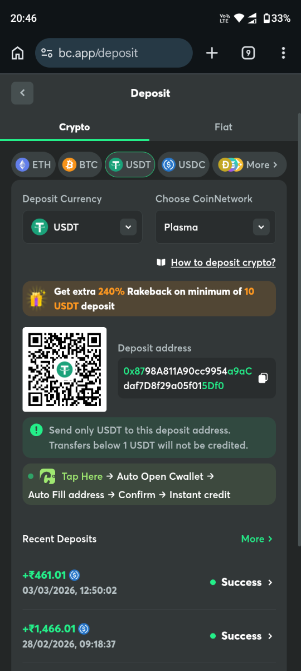The width and height of the screenshot is (301, 671).
Task: Open the Plasma CoinNetwork dropdown
Action: (x=216, y=227)
